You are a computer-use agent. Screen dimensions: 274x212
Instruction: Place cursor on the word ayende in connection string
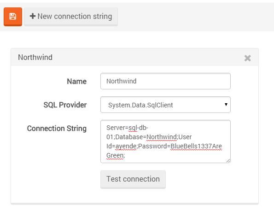tap(126, 146)
